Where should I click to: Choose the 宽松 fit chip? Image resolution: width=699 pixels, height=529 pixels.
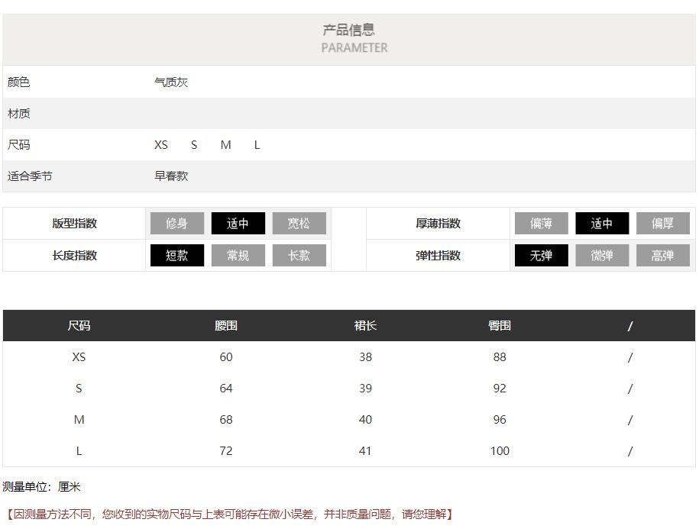point(299,224)
